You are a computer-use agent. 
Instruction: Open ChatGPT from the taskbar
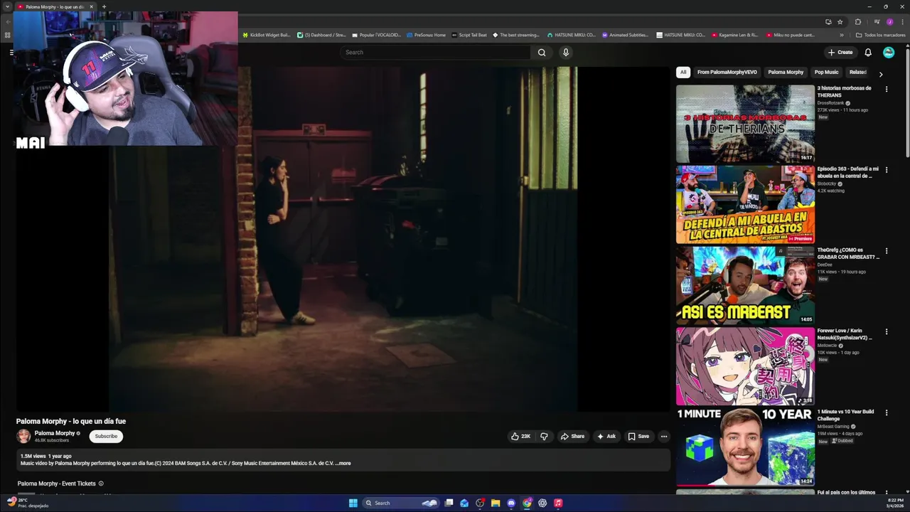click(x=542, y=503)
